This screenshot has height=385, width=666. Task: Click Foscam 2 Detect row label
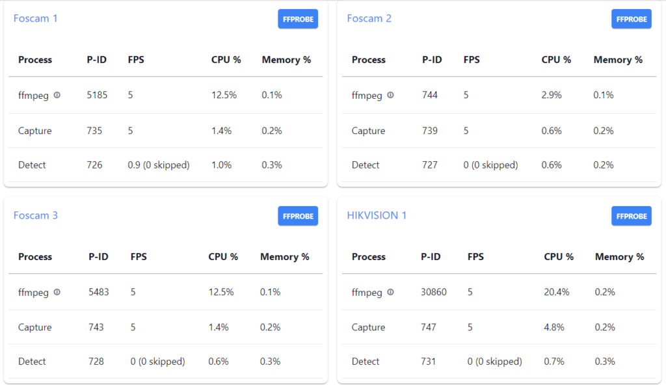(x=366, y=165)
